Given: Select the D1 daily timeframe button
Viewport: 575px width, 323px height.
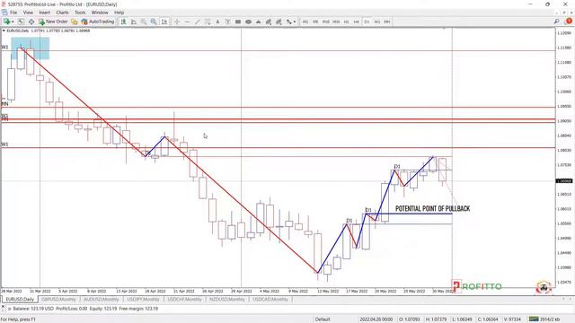Looking at the screenshot, I should point(367,22).
